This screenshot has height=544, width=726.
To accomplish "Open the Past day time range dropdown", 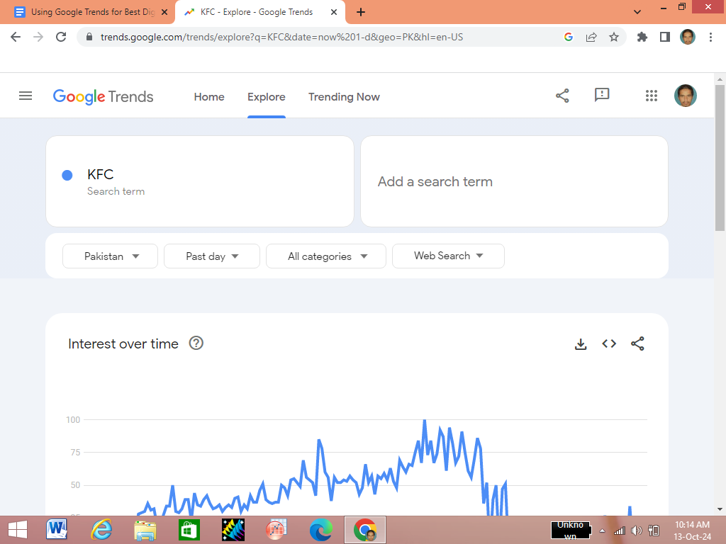I will [x=212, y=256].
